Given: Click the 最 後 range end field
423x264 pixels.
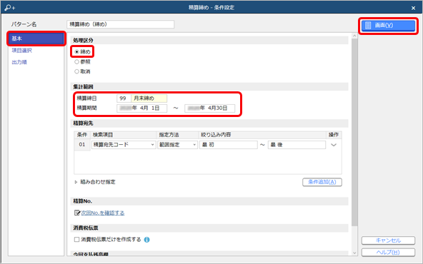Looking at the screenshot, I should coord(297,145).
